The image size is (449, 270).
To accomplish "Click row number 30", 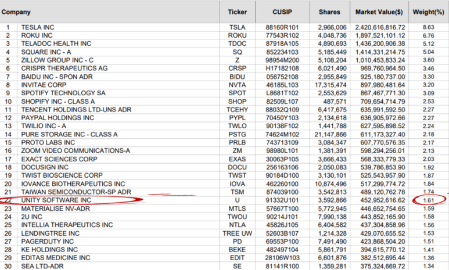I will [8, 267].
